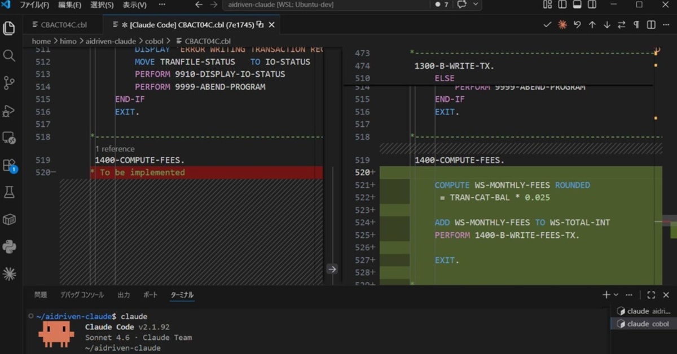Click the home breadcrumb segment
This screenshot has height=354, width=677.
(x=41, y=41)
